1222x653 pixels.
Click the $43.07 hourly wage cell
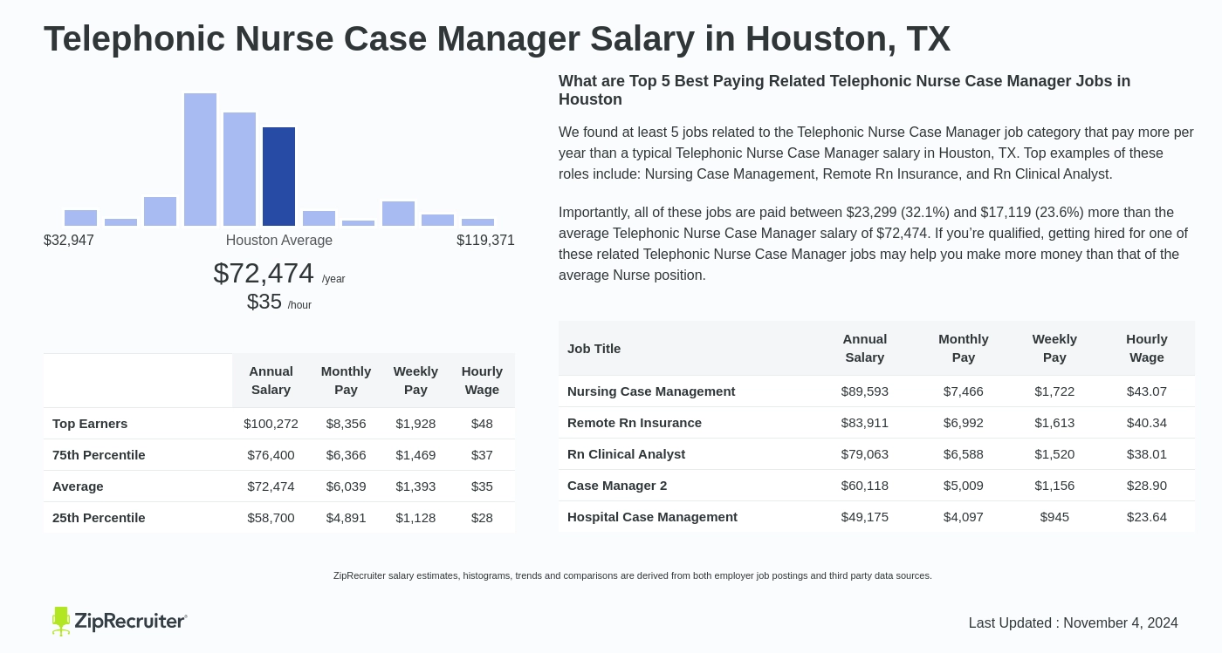[x=1147, y=391]
